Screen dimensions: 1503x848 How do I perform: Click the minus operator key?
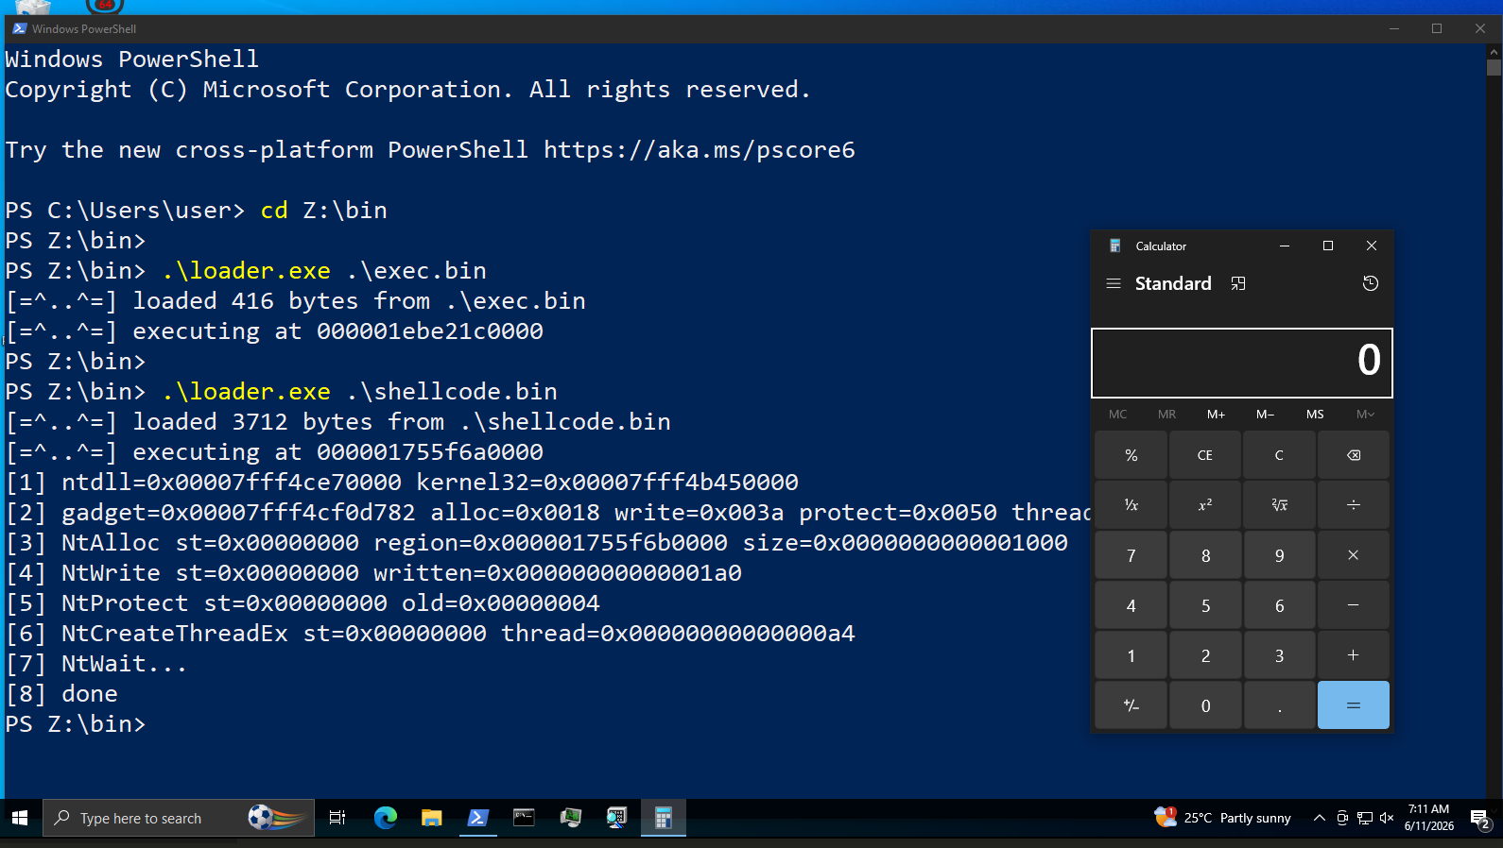(x=1354, y=605)
